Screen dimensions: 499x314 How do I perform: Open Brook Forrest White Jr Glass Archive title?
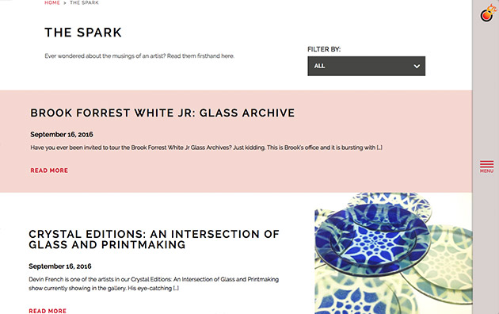[x=162, y=113]
